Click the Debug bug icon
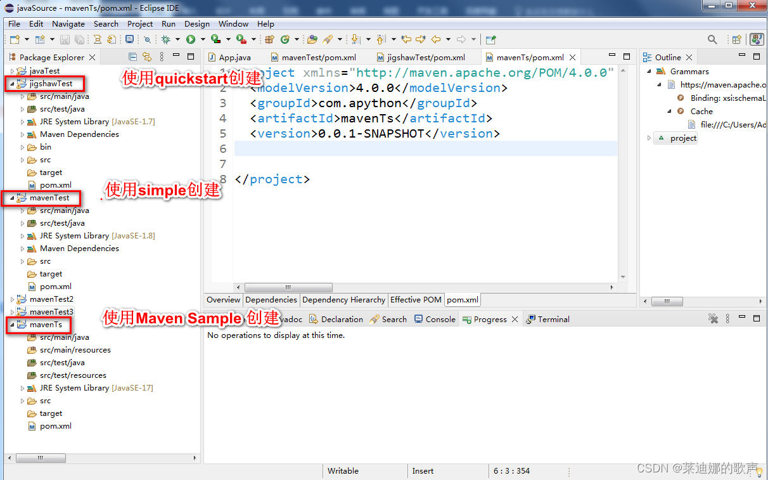This screenshot has width=768, height=480. tap(165, 39)
